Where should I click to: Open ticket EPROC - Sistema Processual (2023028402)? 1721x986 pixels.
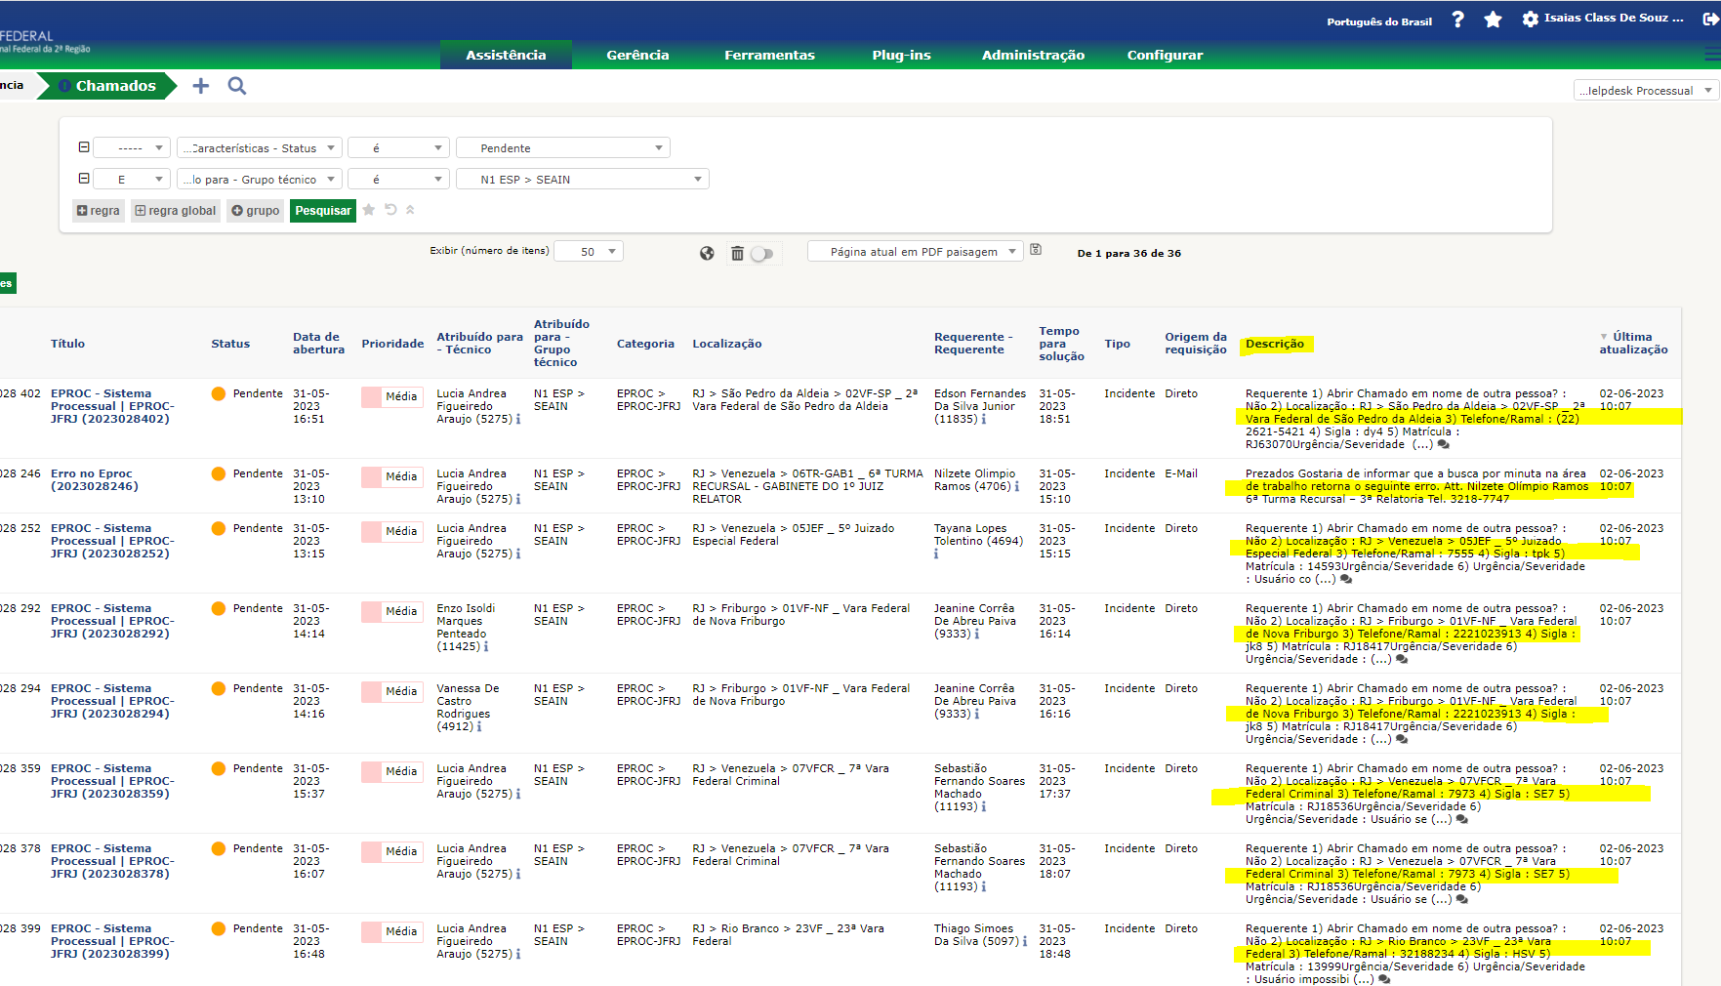(x=112, y=406)
